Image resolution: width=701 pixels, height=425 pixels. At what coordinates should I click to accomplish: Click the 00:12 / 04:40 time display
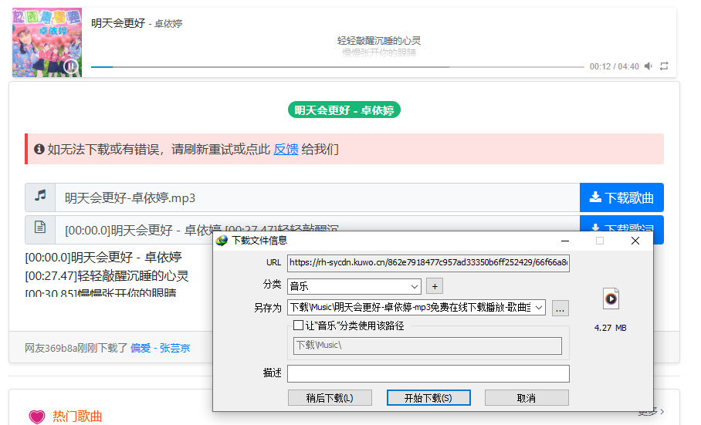point(614,66)
